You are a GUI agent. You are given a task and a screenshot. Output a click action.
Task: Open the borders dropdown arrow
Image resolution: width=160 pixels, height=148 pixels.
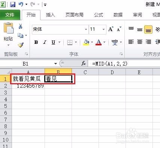[76, 42]
